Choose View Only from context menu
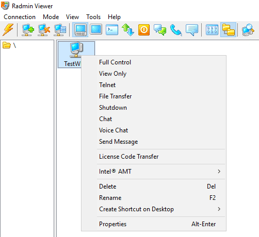The width and height of the screenshot is (259, 237). [x=154, y=74]
